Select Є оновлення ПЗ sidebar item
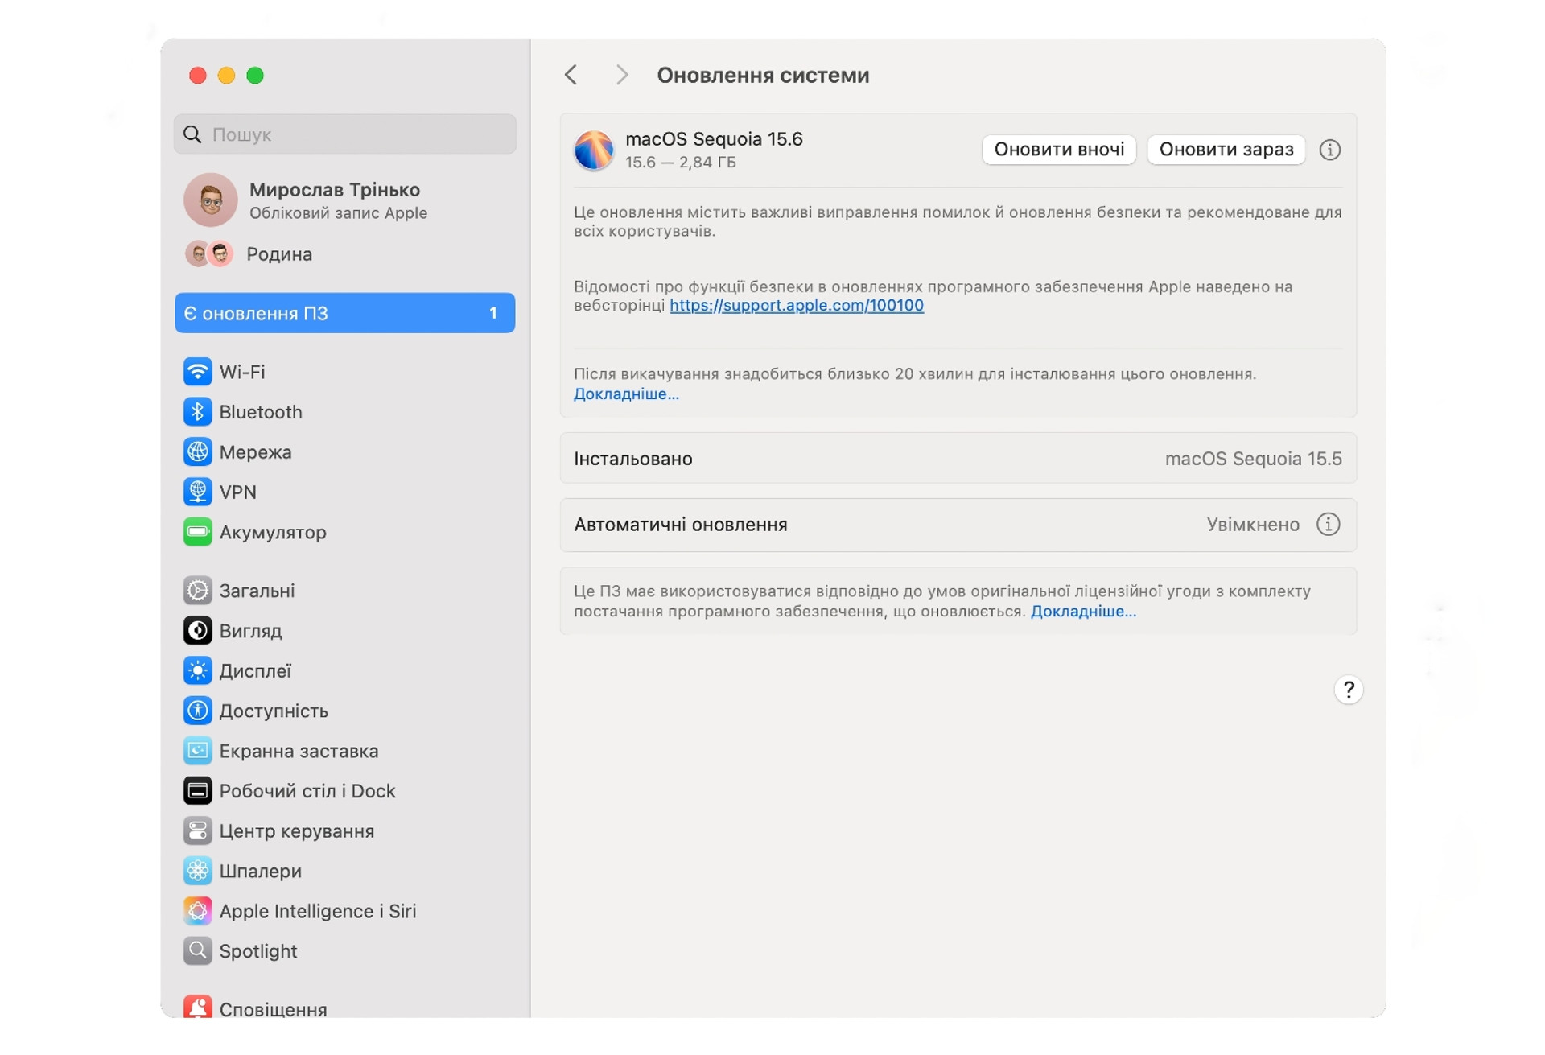Screen dimensions: 1545x1055 (x=344, y=313)
